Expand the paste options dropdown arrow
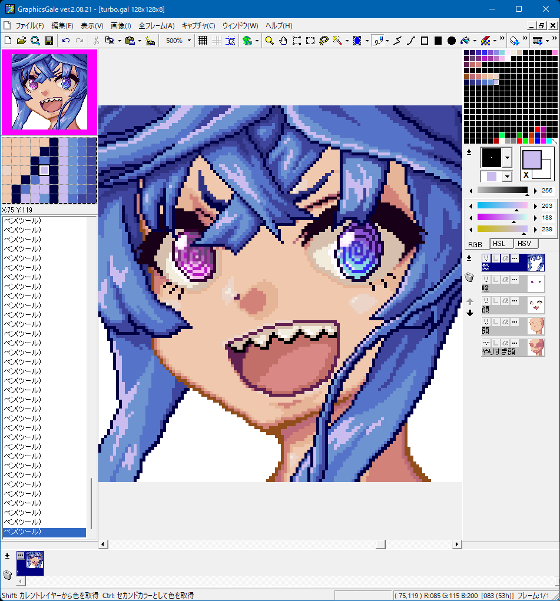Viewport: 560px width, 601px height. 138,41
